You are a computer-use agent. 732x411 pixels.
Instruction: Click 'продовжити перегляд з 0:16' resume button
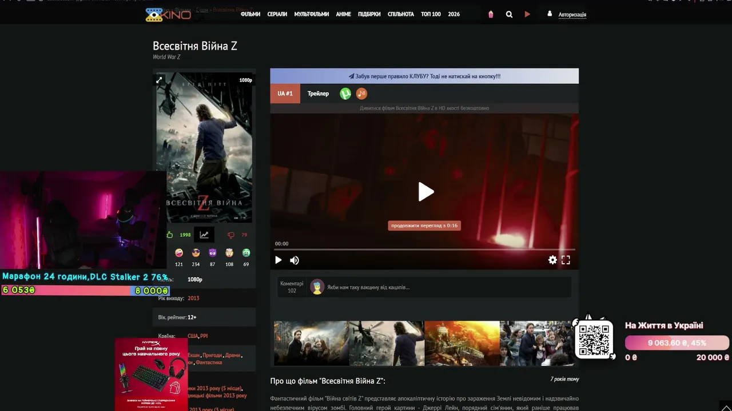click(x=424, y=225)
